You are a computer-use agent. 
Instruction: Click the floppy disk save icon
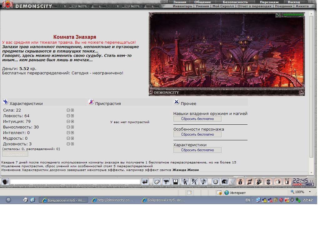coord(175,182)
